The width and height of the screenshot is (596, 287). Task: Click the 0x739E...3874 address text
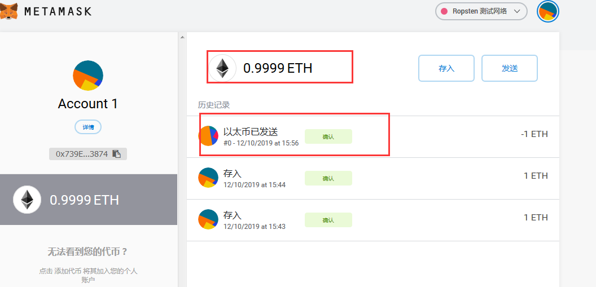click(x=82, y=154)
